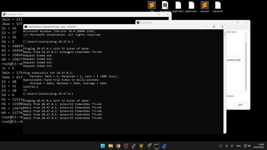267x150 pixels.
Task: Select the gen-awg.sh desktop file
Action: click(x=165, y=7)
